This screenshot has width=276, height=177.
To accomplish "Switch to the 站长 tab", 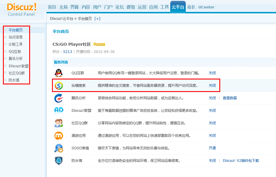I will pyautogui.click(x=191, y=7).
